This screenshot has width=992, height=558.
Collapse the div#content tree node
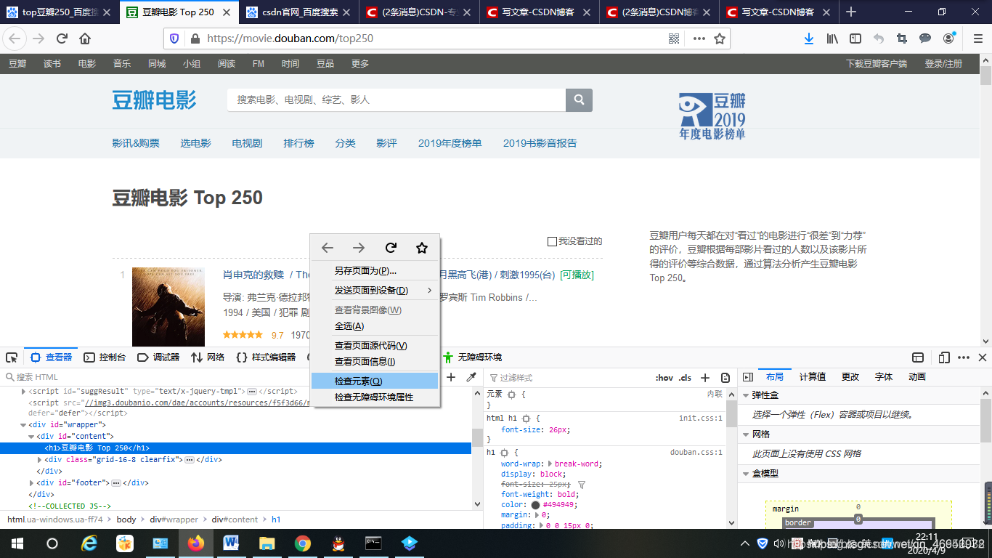[x=31, y=437]
